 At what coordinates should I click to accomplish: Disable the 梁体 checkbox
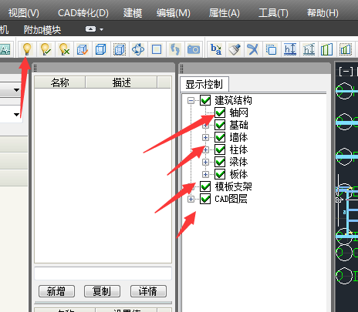pyautogui.click(x=220, y=162)
